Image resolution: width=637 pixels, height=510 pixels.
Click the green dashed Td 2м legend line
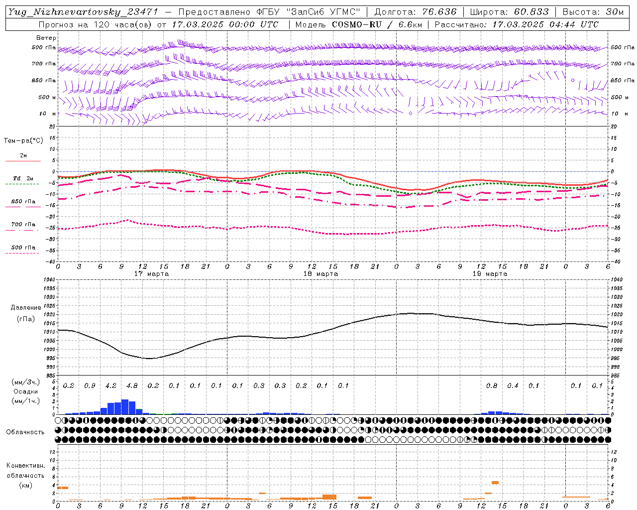22,184
